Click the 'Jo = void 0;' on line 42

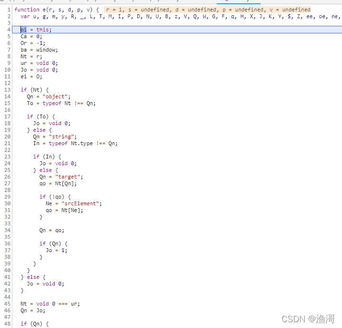pyautogui.click(x=45, y=284)
